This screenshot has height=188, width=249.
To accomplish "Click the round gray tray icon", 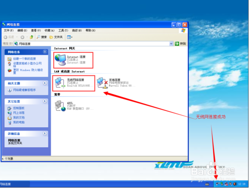I will (x=231, y=184).
